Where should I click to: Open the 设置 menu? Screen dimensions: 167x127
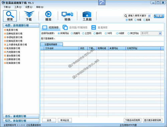[29, 7]
